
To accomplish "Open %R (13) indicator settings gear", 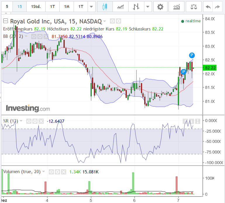I will click(35, 121).
